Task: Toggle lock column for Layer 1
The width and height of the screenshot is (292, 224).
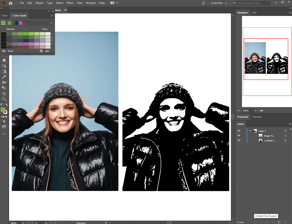Action: [x=244, y=131]
